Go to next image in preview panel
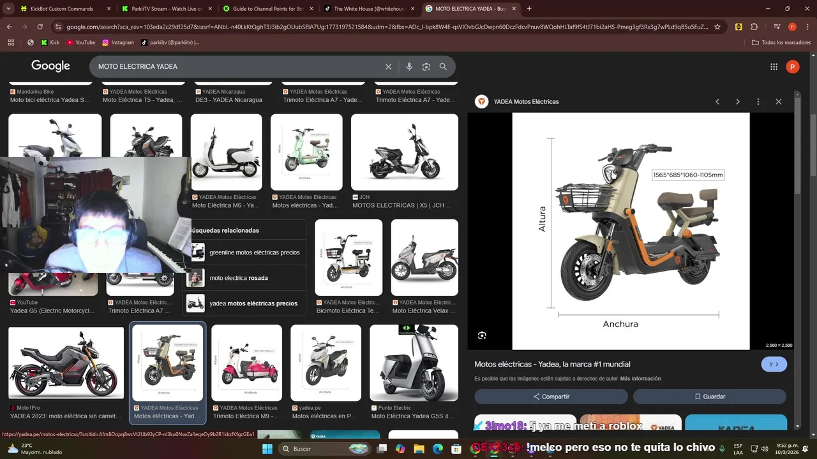Screen dimensions: 817x459 pyautogui.click(x=738, y=101)
